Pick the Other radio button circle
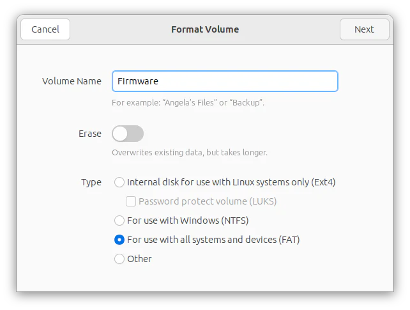 tap(119, 259)
